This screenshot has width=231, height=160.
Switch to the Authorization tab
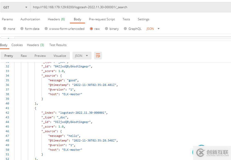[x=30, y=19]
